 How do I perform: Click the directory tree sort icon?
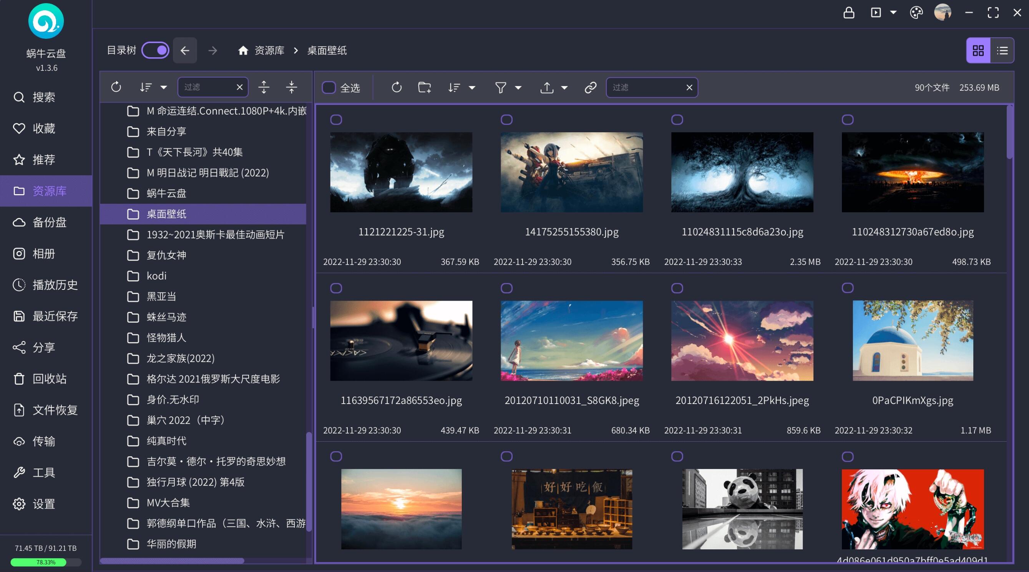145,87
